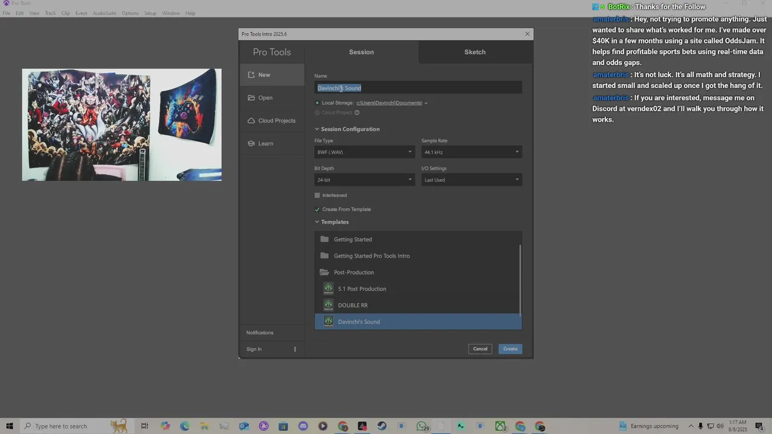Select the Cloud Project radio button
This screenshot has height=434, width=772.
(317, 113)
